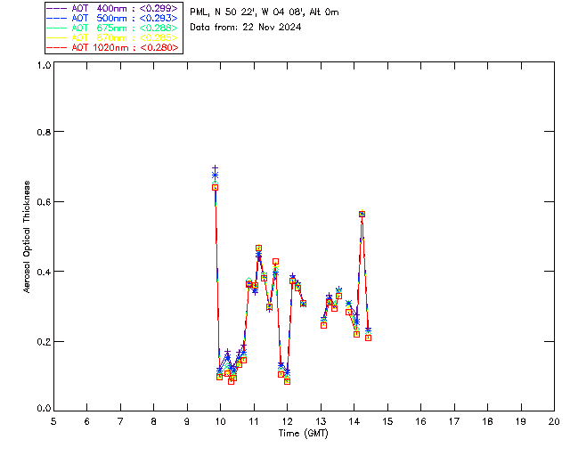The width and height of the screenshot is (570, 456).
Task: Click the AOT 1020nm legend entry
Action: click(112, 47)
